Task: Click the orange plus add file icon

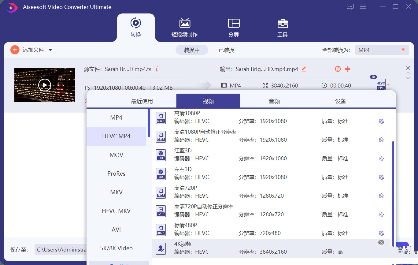Action: pyautogui.click(x=15, y=50)
